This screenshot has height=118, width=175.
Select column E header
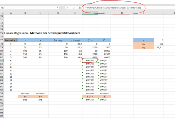75,13
